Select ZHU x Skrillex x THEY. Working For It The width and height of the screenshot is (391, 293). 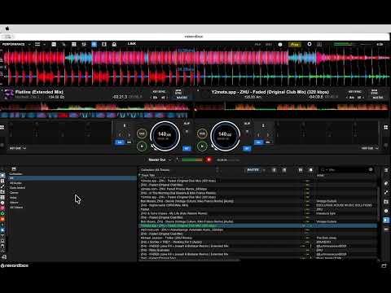point(171,242)
